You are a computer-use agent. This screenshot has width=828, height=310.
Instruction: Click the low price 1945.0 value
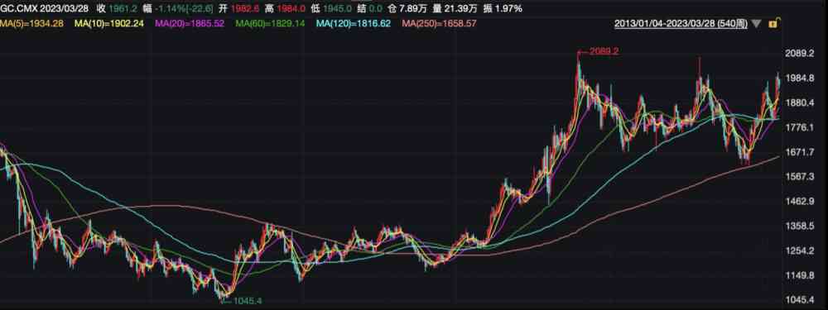point(338,8)
